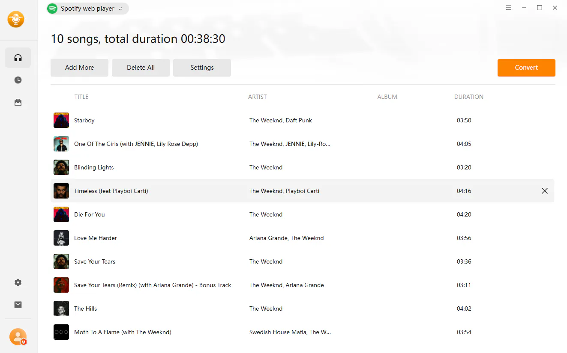567x353 pixels.
Task: Maximize the converter window
Action: click(x=540, y=8)
